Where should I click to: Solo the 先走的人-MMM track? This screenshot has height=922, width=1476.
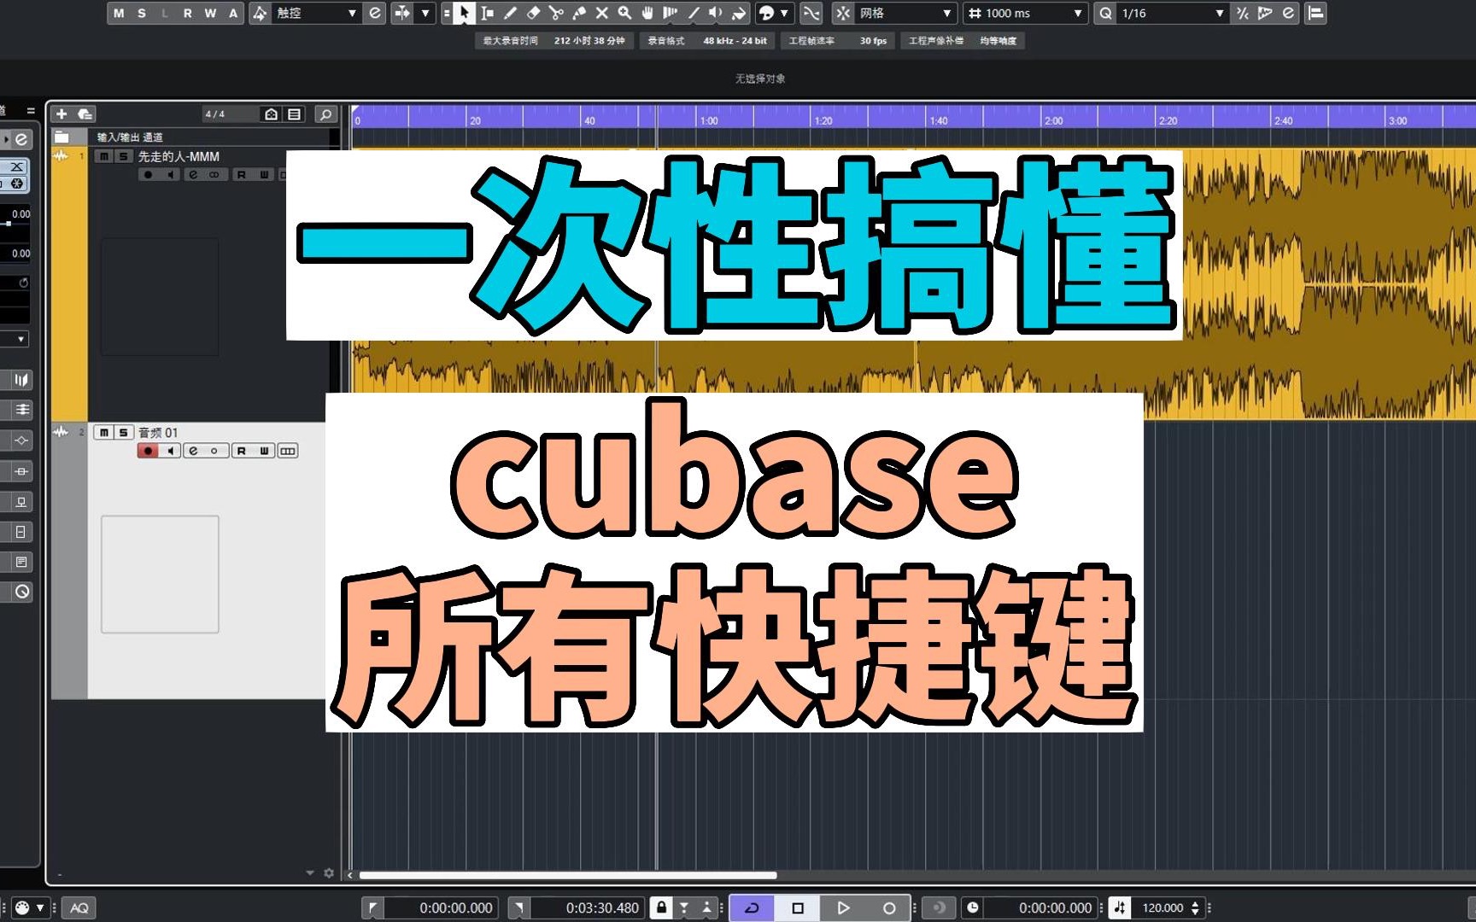tap(124, 156)
